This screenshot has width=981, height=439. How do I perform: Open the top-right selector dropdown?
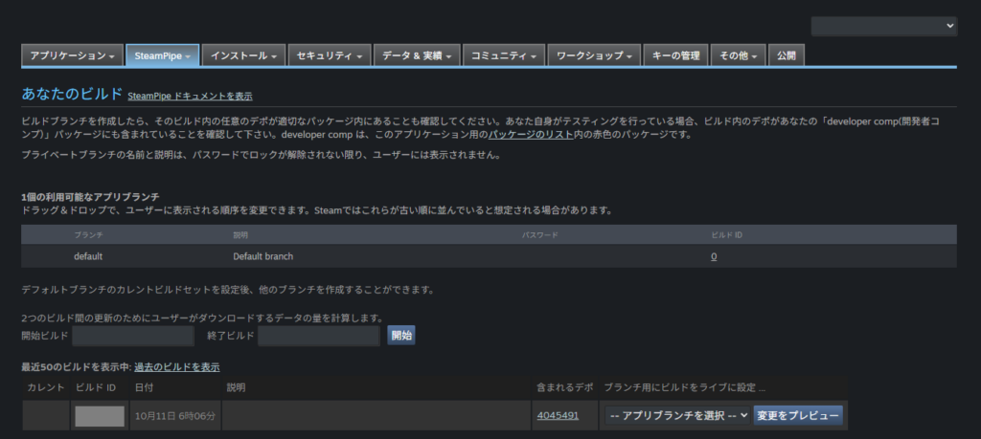click(x=884, y=26)
